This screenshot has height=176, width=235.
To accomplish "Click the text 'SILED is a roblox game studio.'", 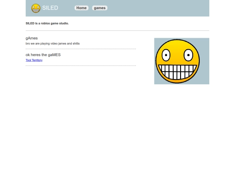I will click(47, 23).
